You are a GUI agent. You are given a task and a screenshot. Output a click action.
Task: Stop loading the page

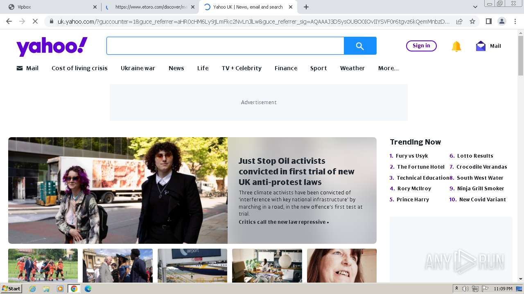35,21
